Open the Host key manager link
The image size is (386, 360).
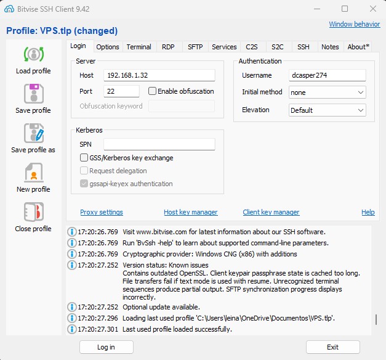(x=190, y=212)
